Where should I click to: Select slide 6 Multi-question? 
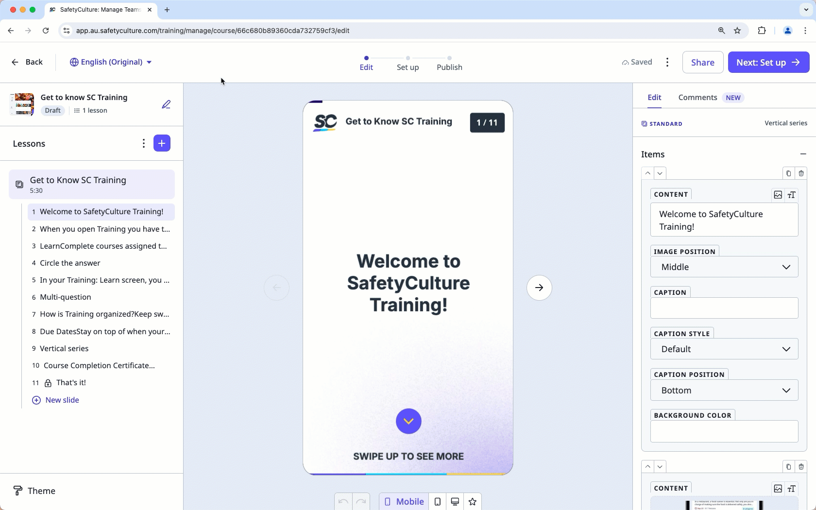(x=101, y=297)
